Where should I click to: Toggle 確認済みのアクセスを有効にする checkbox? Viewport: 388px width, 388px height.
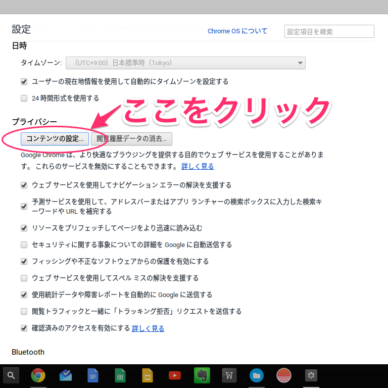24,328
